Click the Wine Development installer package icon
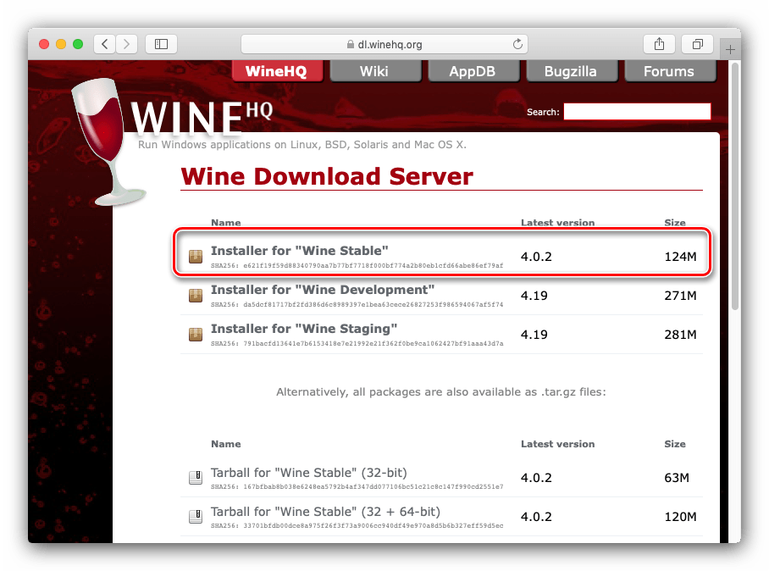Image resolution: width=769 pixels, height=571 pixels. [x=196, y=295]
